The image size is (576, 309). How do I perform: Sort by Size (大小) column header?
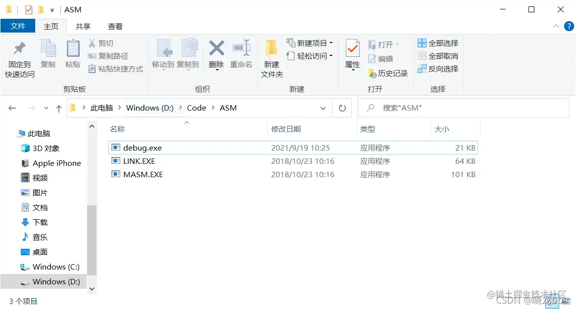(x=441, y=129)
